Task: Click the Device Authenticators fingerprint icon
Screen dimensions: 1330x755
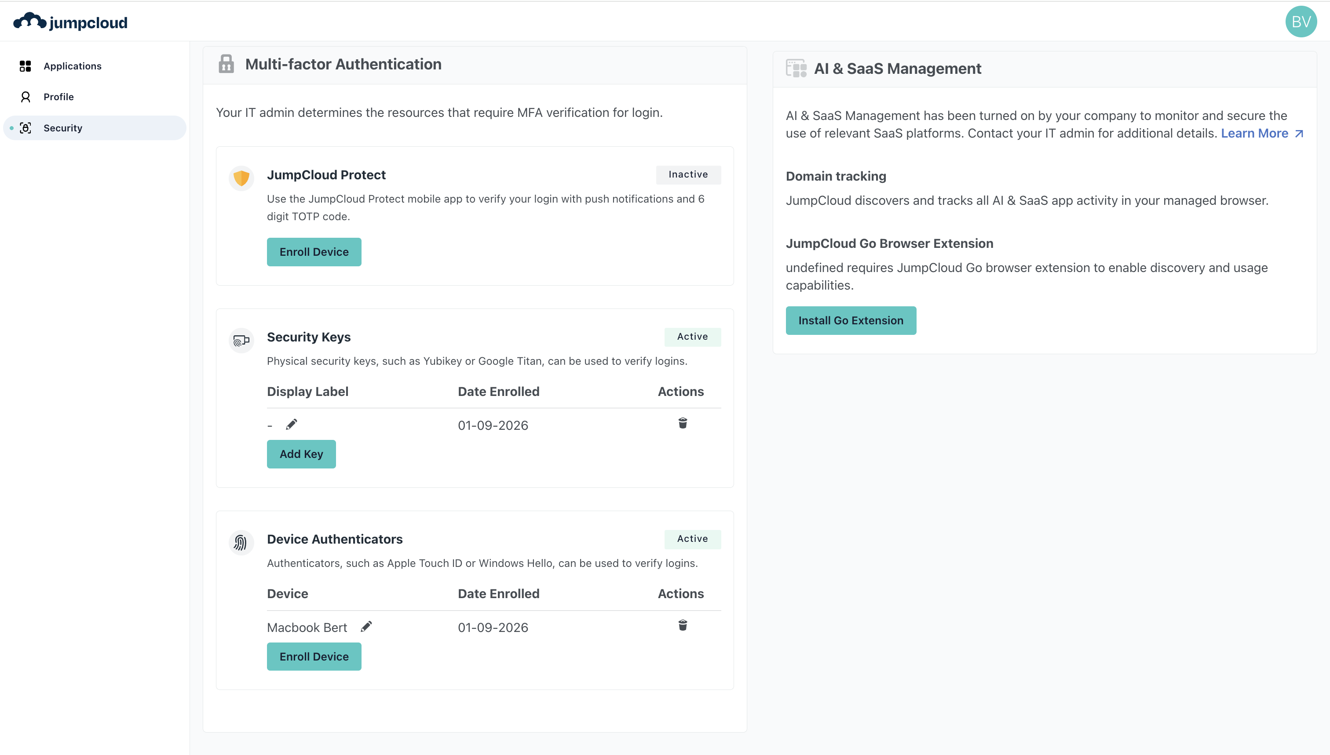Action: (x=241, y=542)
